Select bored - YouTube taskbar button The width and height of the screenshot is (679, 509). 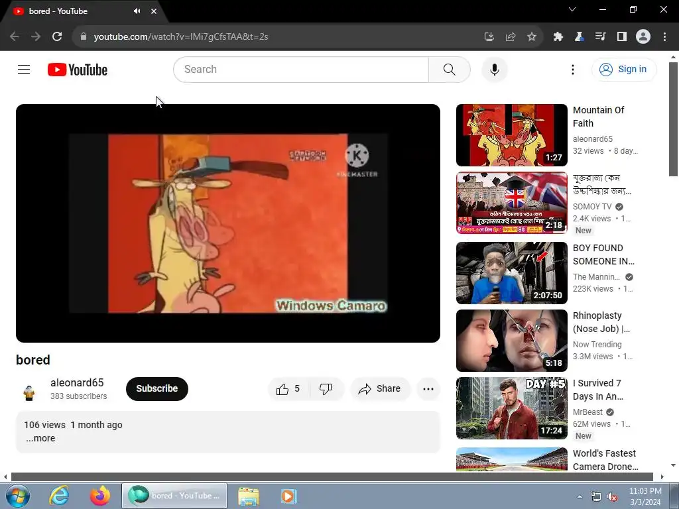174,496
